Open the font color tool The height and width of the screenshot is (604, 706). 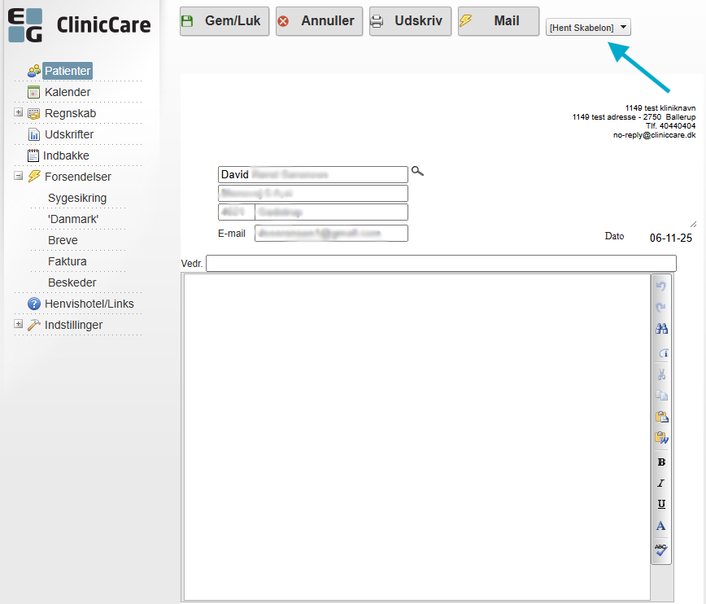click(x=661, y=527)
